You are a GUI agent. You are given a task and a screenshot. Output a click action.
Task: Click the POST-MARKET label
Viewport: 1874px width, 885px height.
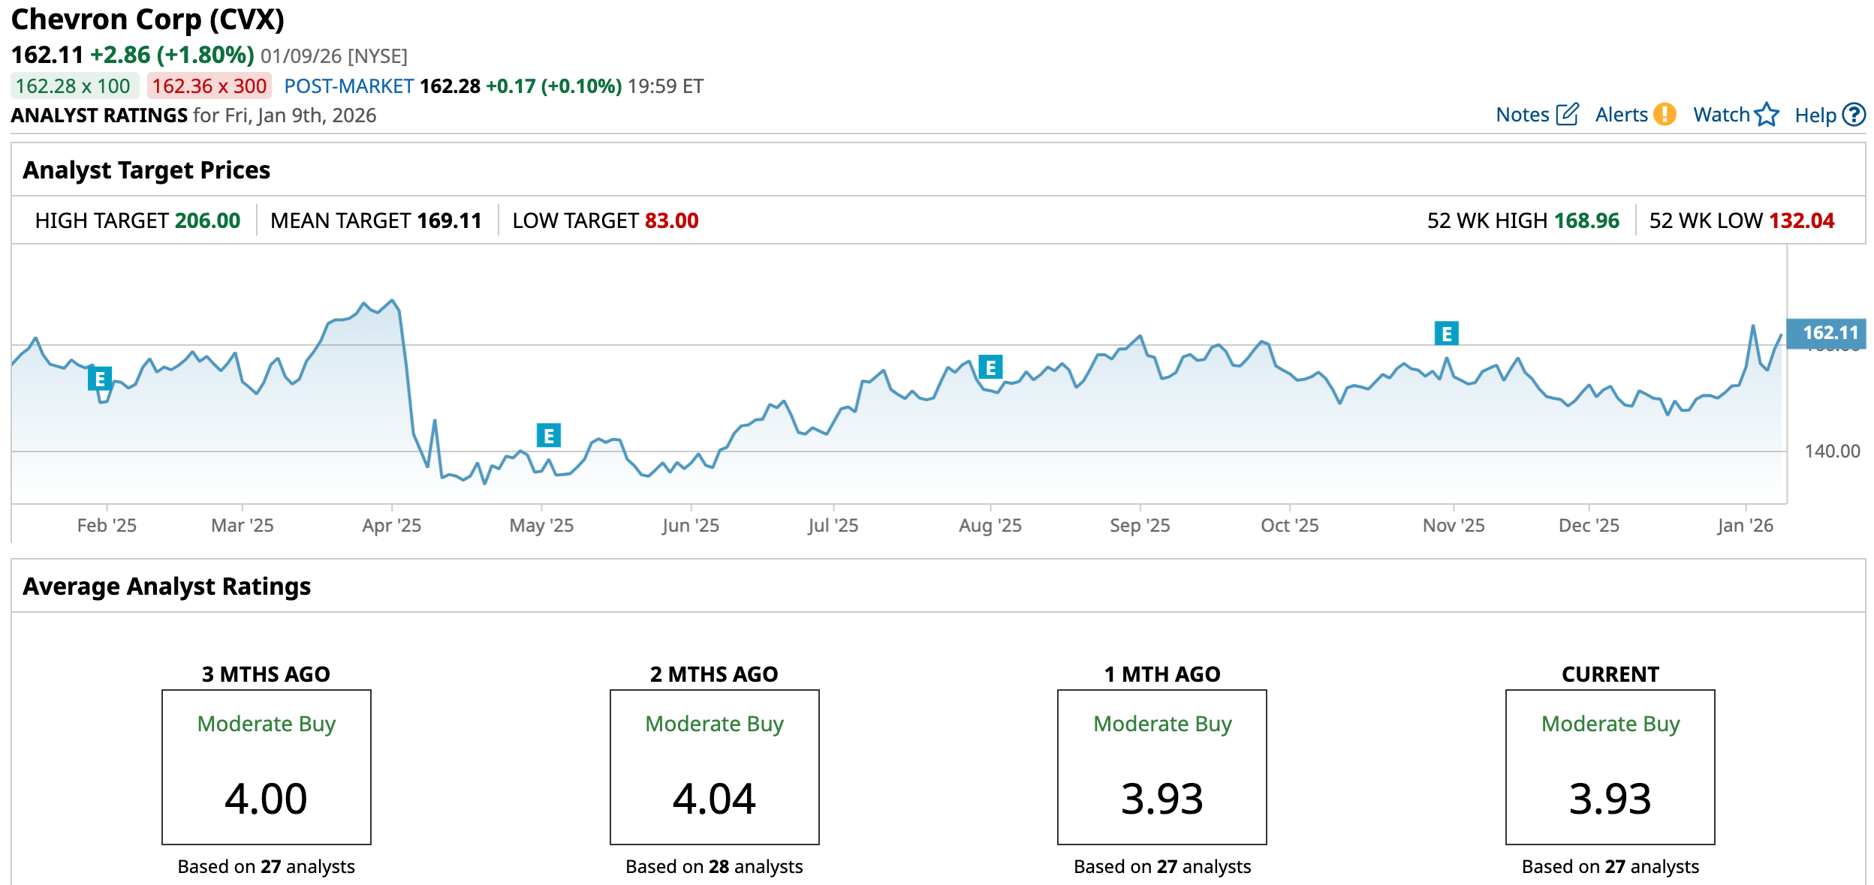click(348, 86)
